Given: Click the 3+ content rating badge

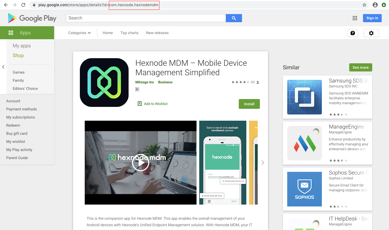Looking at the screenshot, I should coord(137,89).
